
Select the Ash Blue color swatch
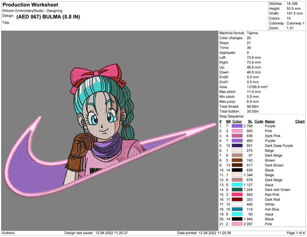tap(237, 209)
